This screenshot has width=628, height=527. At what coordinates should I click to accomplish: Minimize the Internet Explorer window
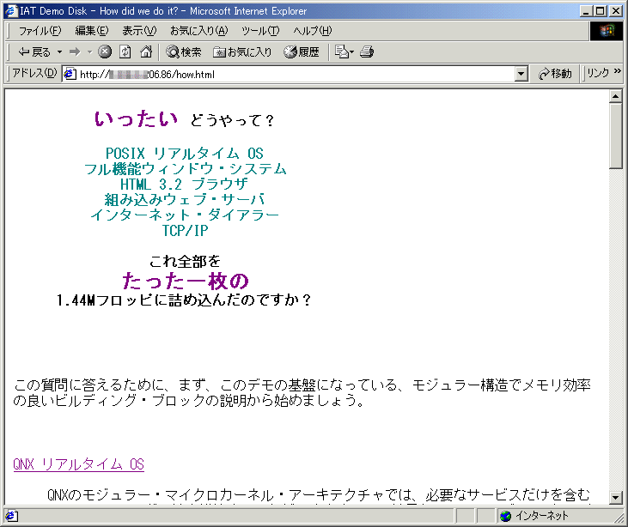click(587, 11)
